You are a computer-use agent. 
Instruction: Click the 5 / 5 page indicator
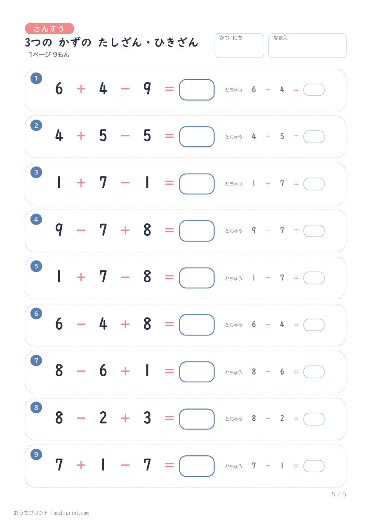click(x=339, y=494)
